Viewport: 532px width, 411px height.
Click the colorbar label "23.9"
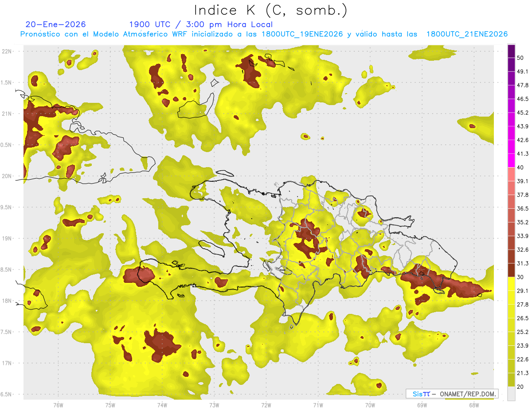[523, 345]
